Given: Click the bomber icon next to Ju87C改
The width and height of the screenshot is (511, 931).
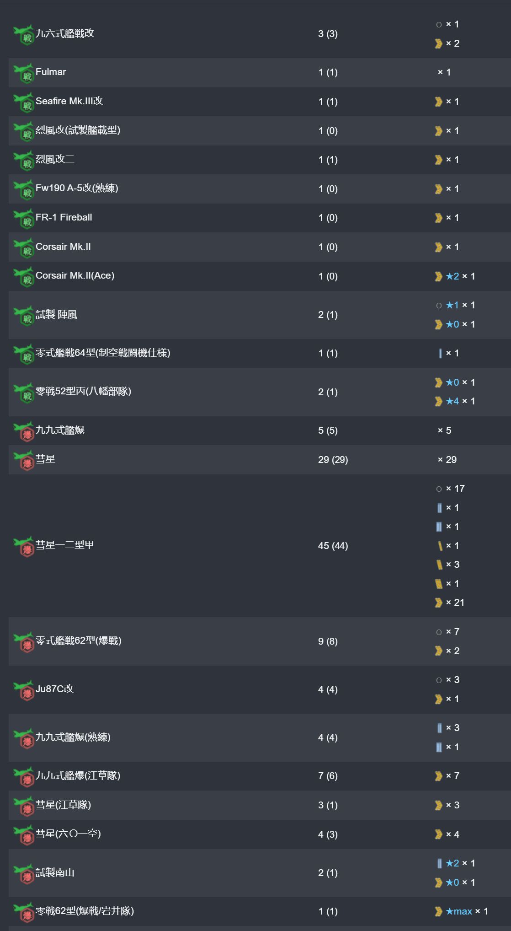Looking at the screenshot, I should (x=24, y=690).
